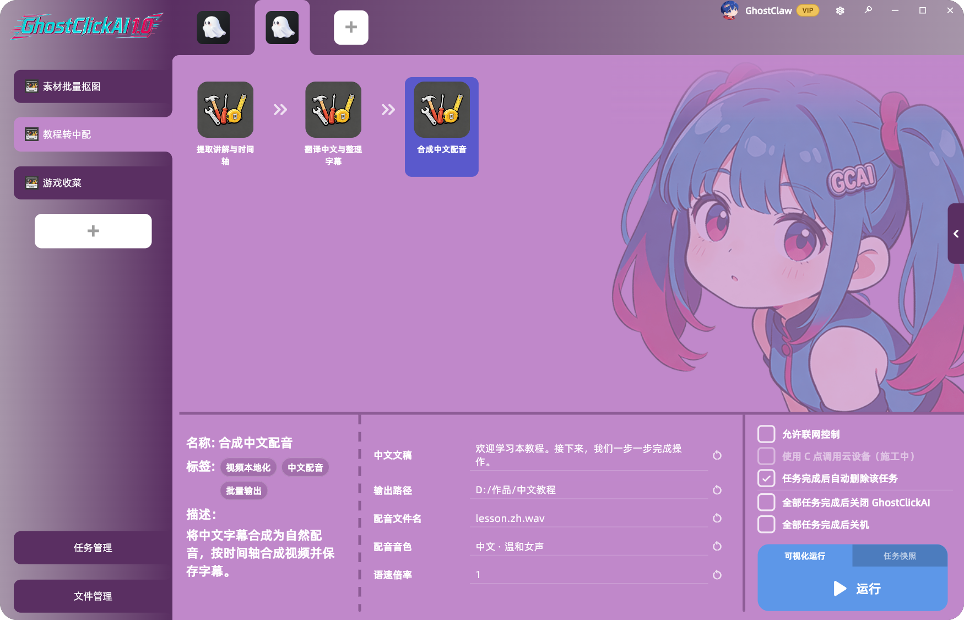Enable 允许联网控制 checkbox
Viewport: 964px width, 620px height.
coord(766,434)
